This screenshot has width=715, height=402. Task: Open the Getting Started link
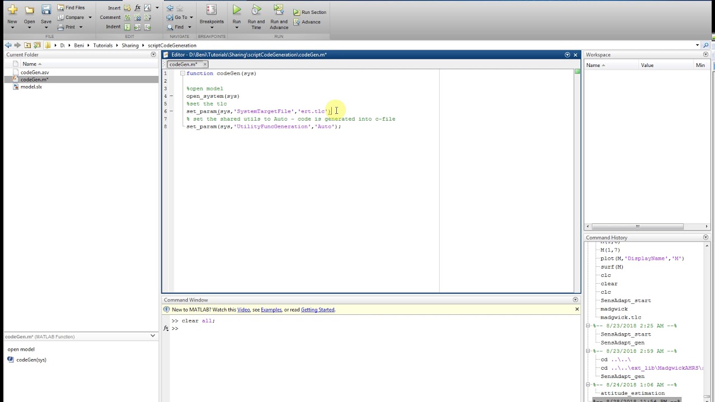[317, 310]
